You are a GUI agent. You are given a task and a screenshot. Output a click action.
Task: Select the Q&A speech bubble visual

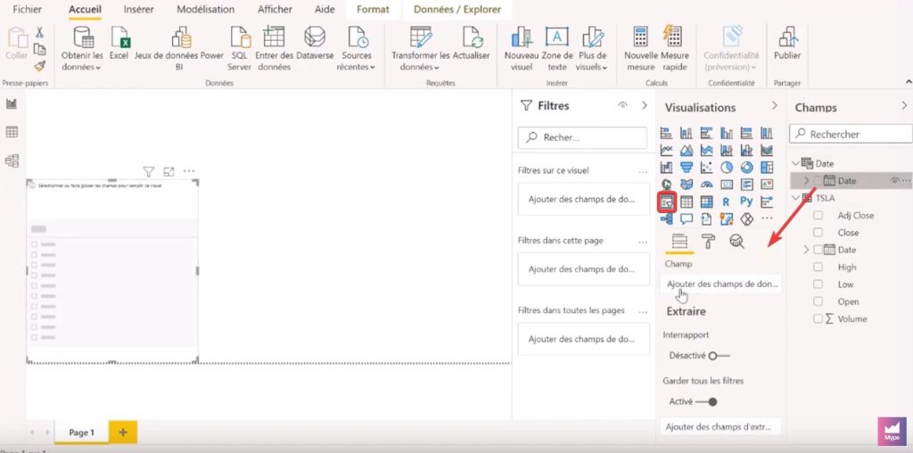point(687,219)
